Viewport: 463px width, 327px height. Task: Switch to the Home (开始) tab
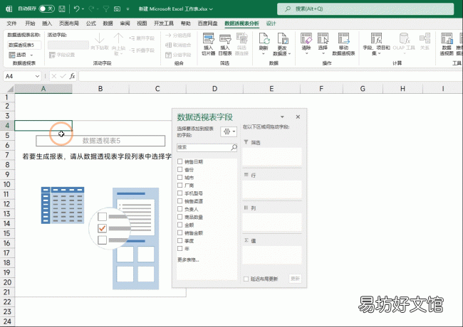point(30,23)
